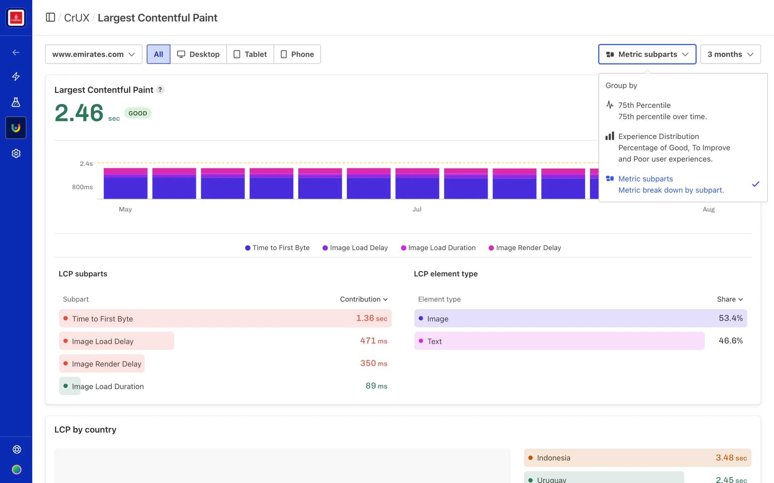Open the www.emirates.com site dropdown
The height and width of the screenshot is (483, 774).
click(x=94, y=54)
